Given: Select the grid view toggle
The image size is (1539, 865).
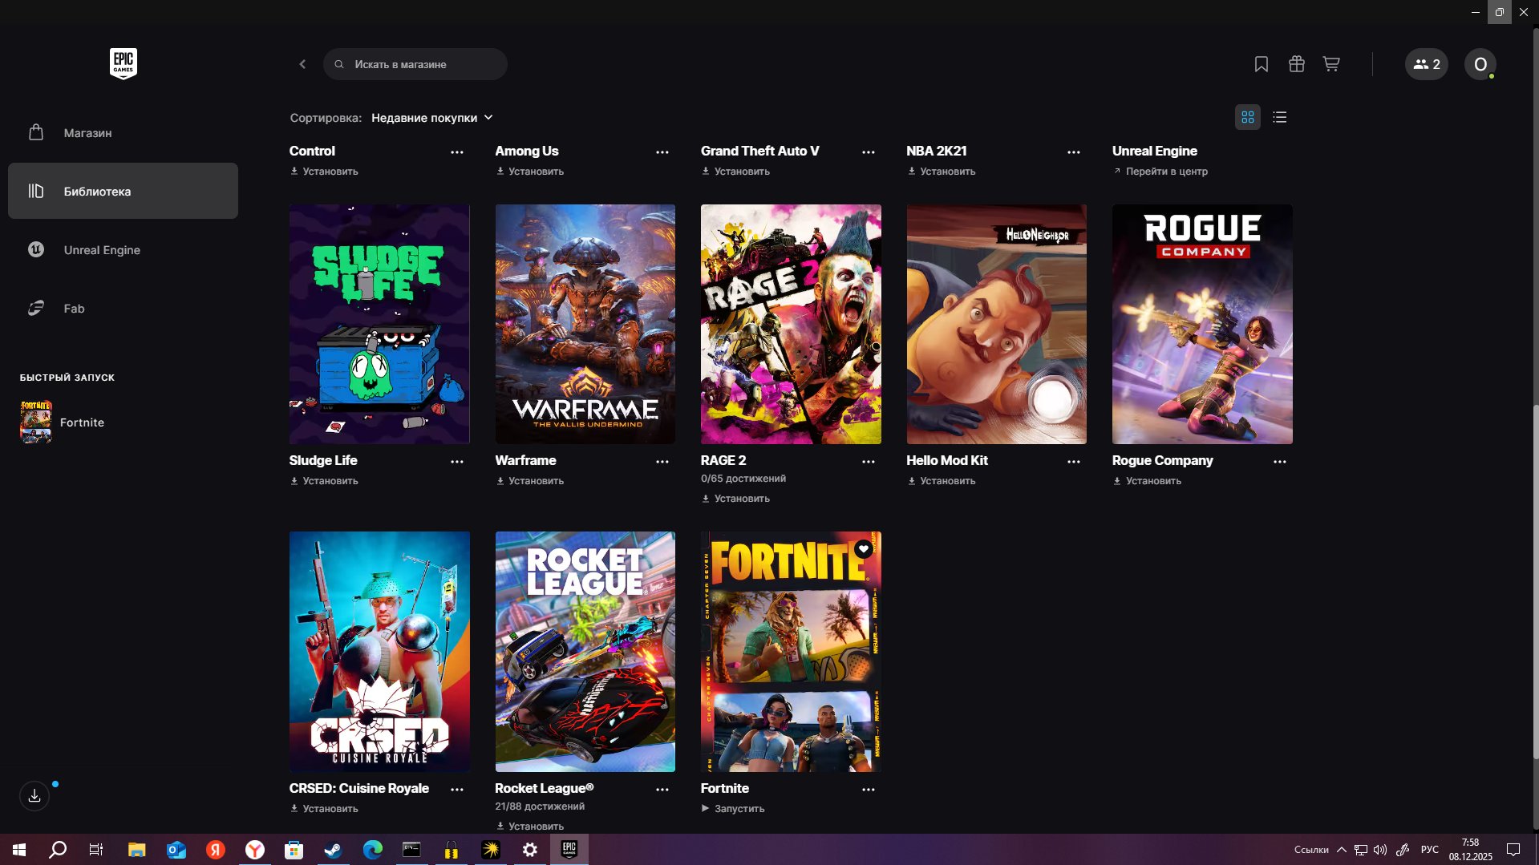Looking at the screenshot, I should click(x=1248, y=117).
